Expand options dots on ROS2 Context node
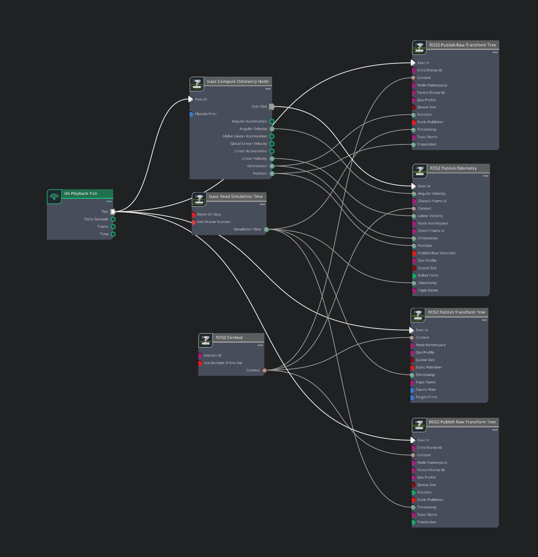Screen dimensions: 538x557 click(x=260, y=345)
